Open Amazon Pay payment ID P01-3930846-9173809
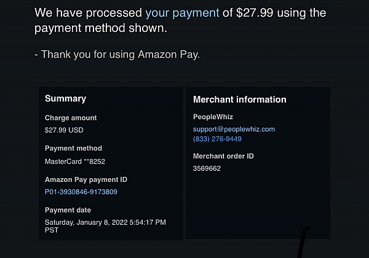The image size is (369, 258). (x=81, y=192)
